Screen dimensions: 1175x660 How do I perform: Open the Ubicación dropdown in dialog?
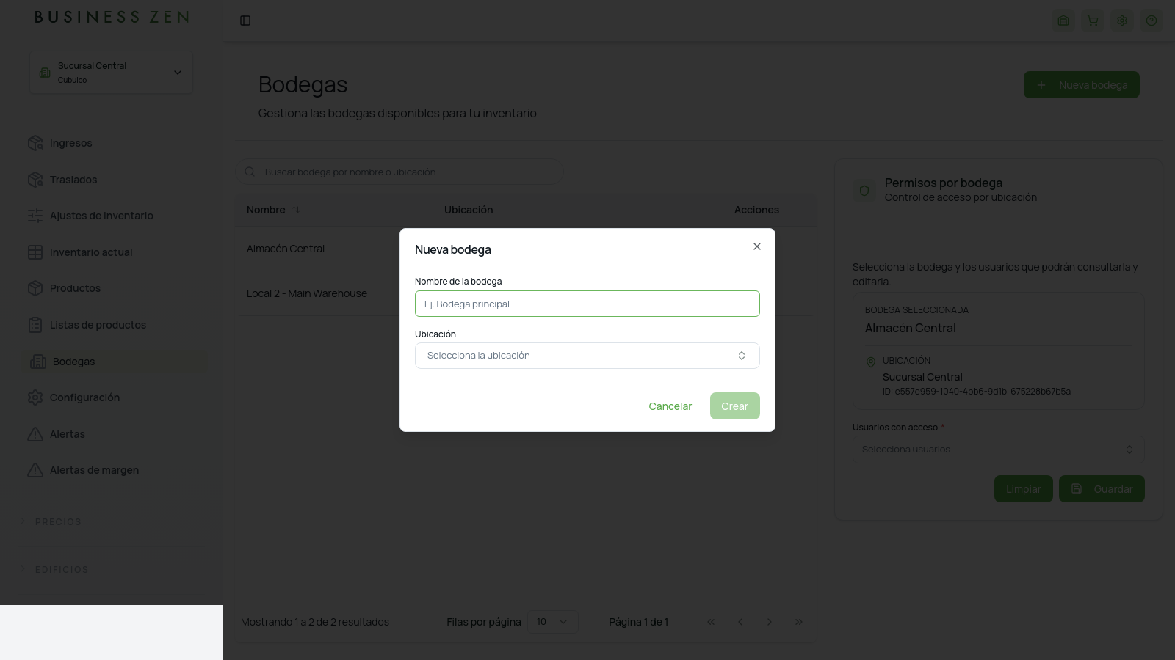587,356
